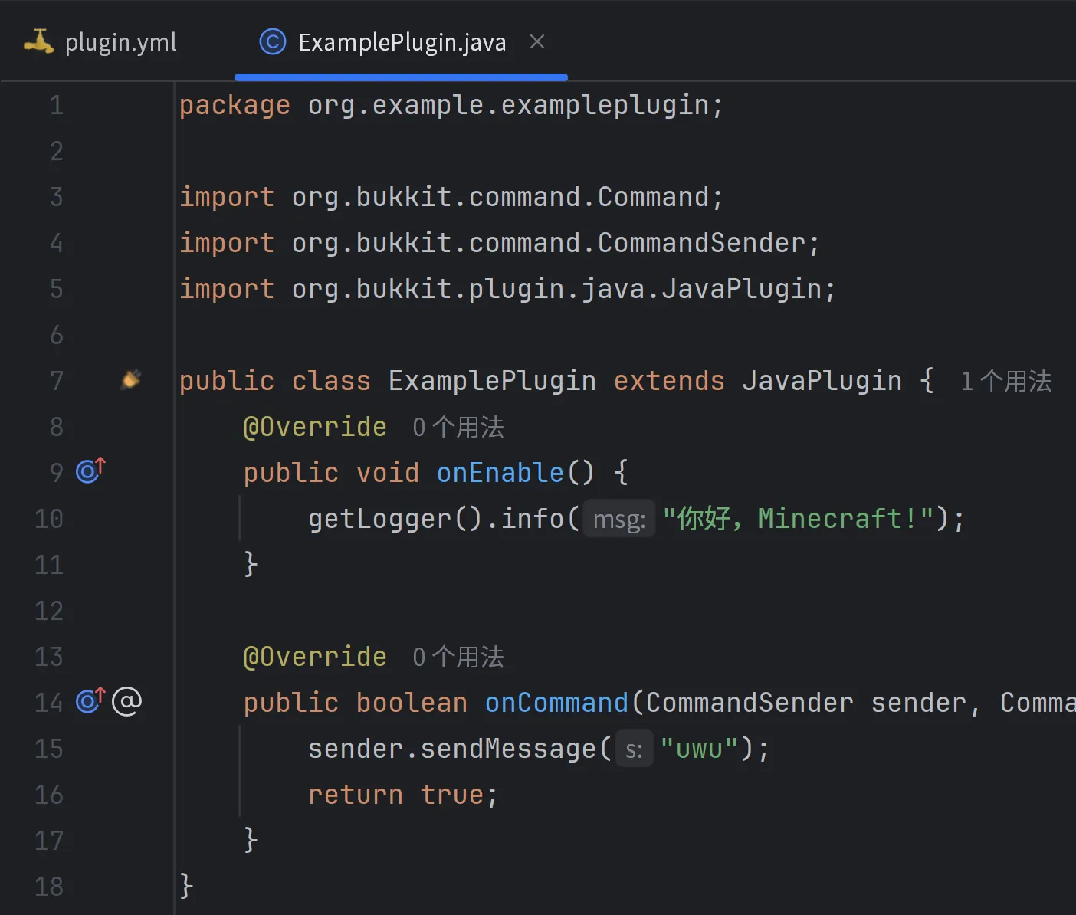Screen dimensions: 1076x915
Task: Click the override gutter icon on line 14
Action: [90, 700]
